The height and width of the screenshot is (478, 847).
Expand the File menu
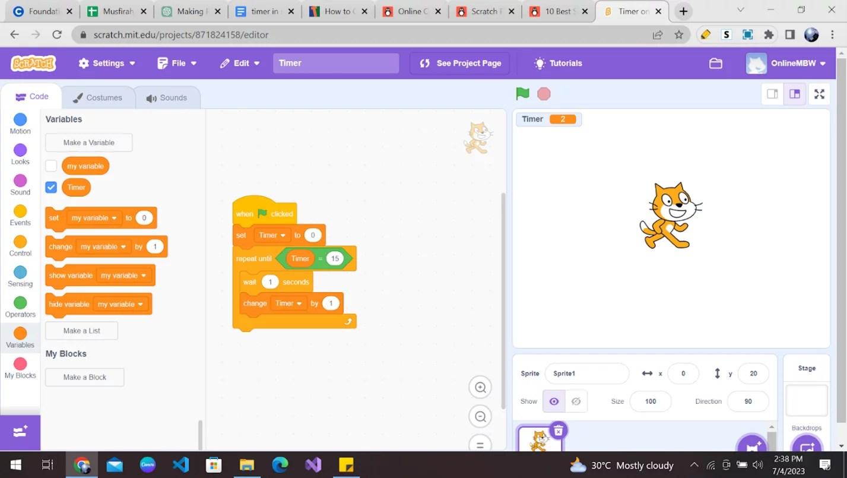[x=176, y=63]
